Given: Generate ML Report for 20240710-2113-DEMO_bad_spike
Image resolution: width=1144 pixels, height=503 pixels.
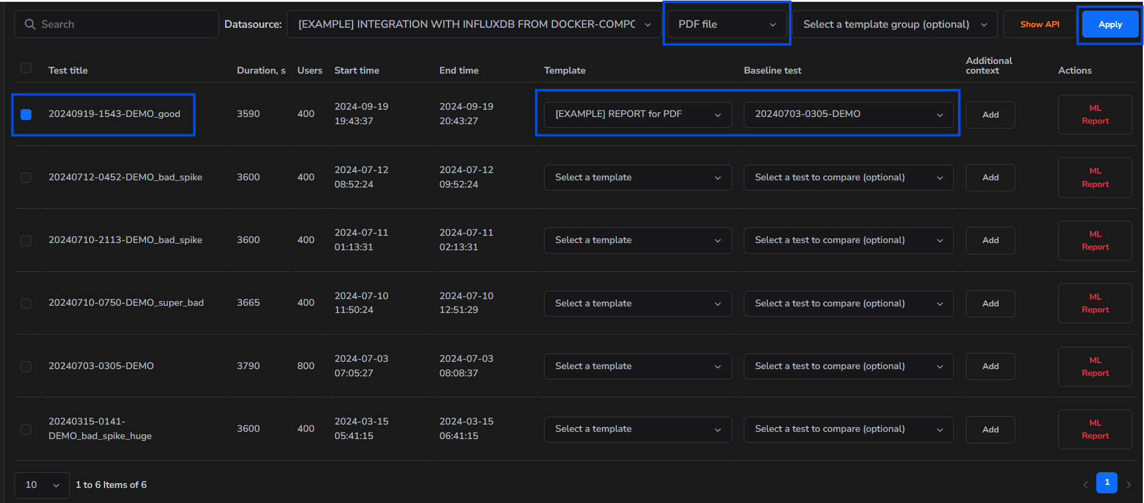Looking at the screenshot, I should pos(1094,241).
